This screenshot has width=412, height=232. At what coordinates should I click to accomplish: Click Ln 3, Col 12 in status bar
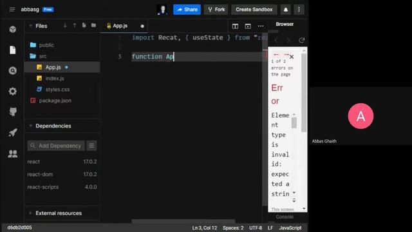(x=205, y=227)
